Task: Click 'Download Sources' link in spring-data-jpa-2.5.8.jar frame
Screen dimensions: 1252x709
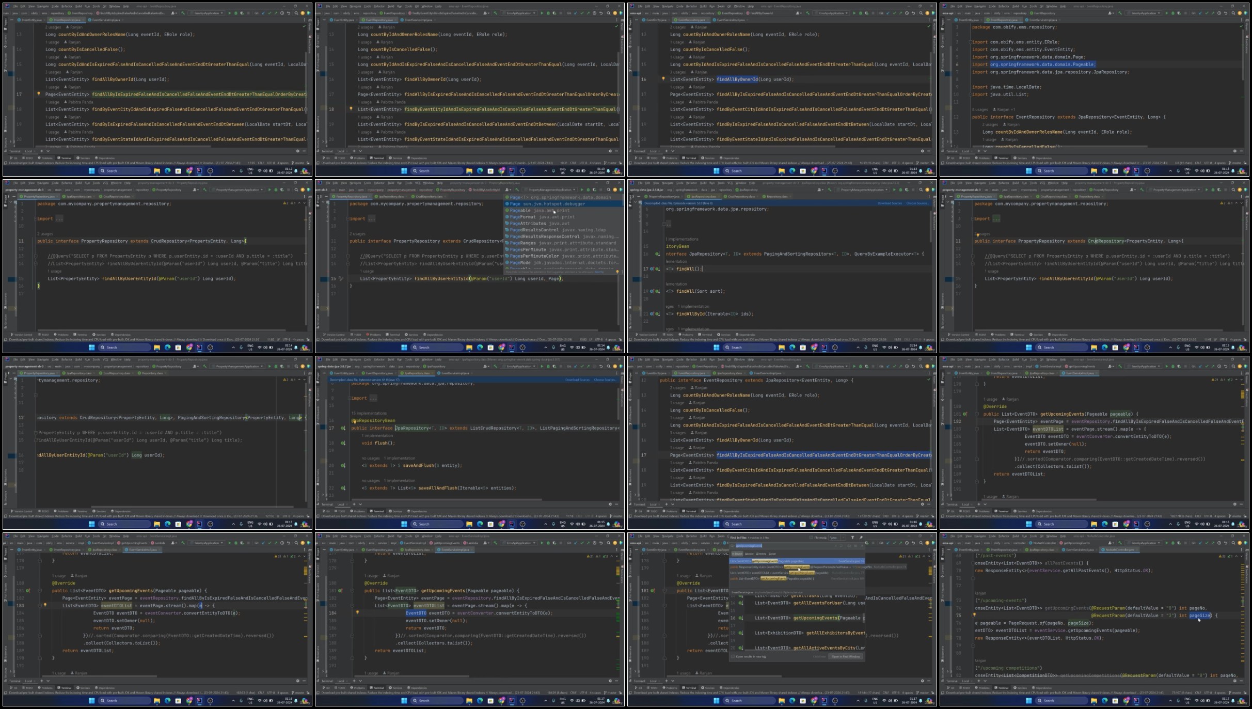Action: tap(889, 203)
